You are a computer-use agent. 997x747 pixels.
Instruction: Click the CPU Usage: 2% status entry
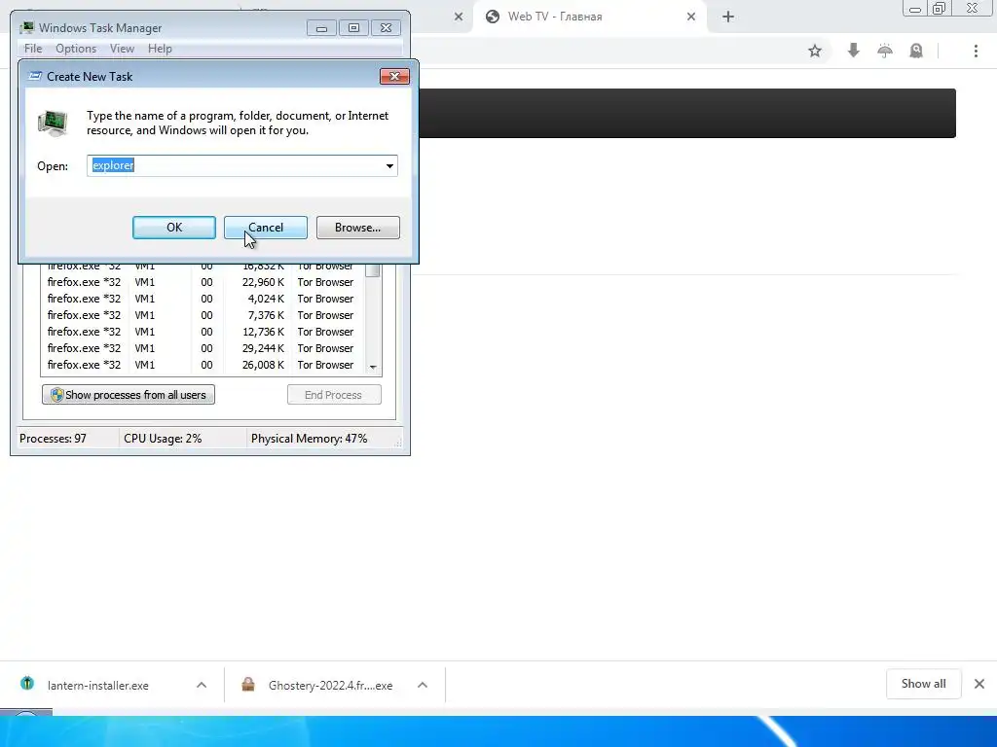point(163,439)
